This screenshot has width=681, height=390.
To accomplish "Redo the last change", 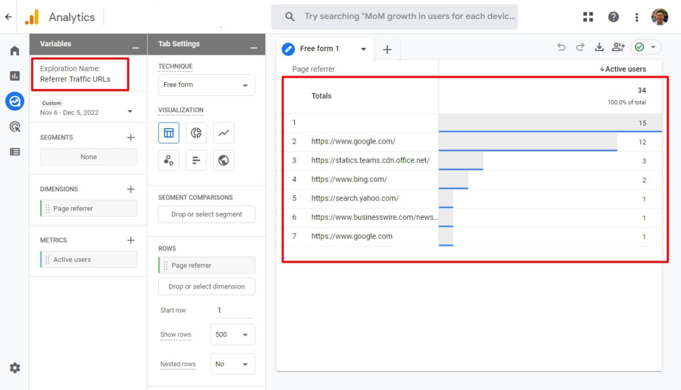I will (580, 47).
